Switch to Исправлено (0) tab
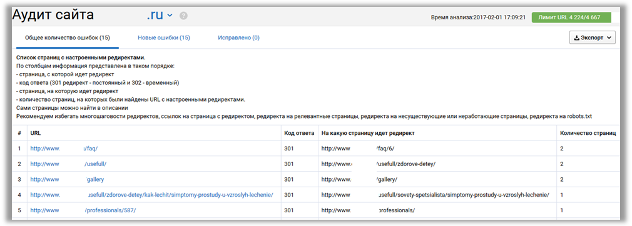The image size is (632, 226). point(238,38)
